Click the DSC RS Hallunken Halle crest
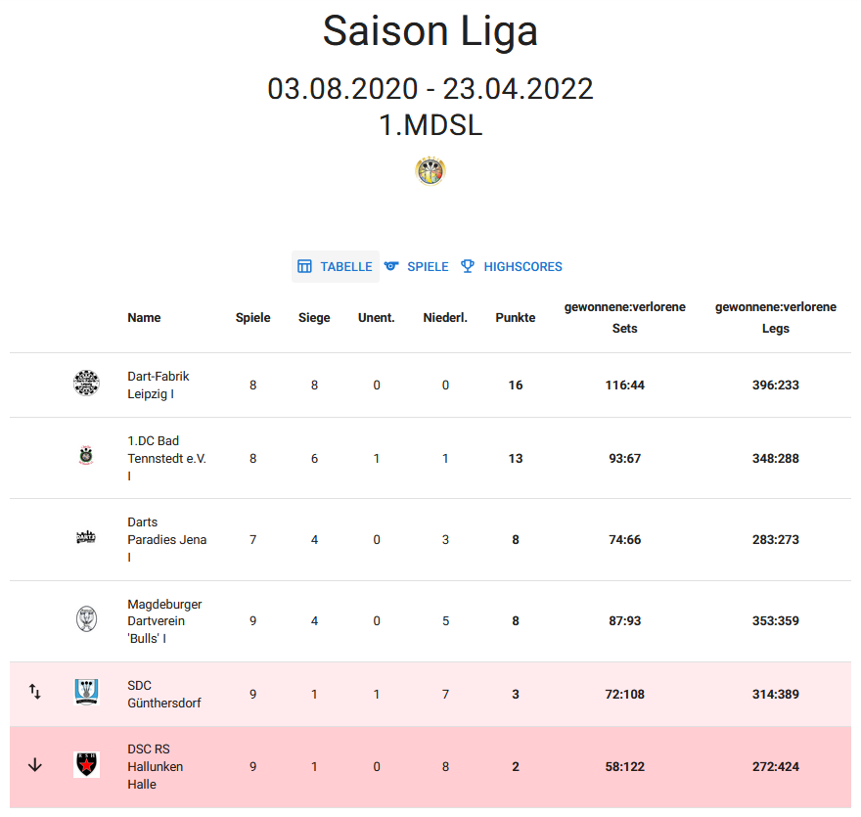This screenshot has width=861, height=817. coord(86,764)
